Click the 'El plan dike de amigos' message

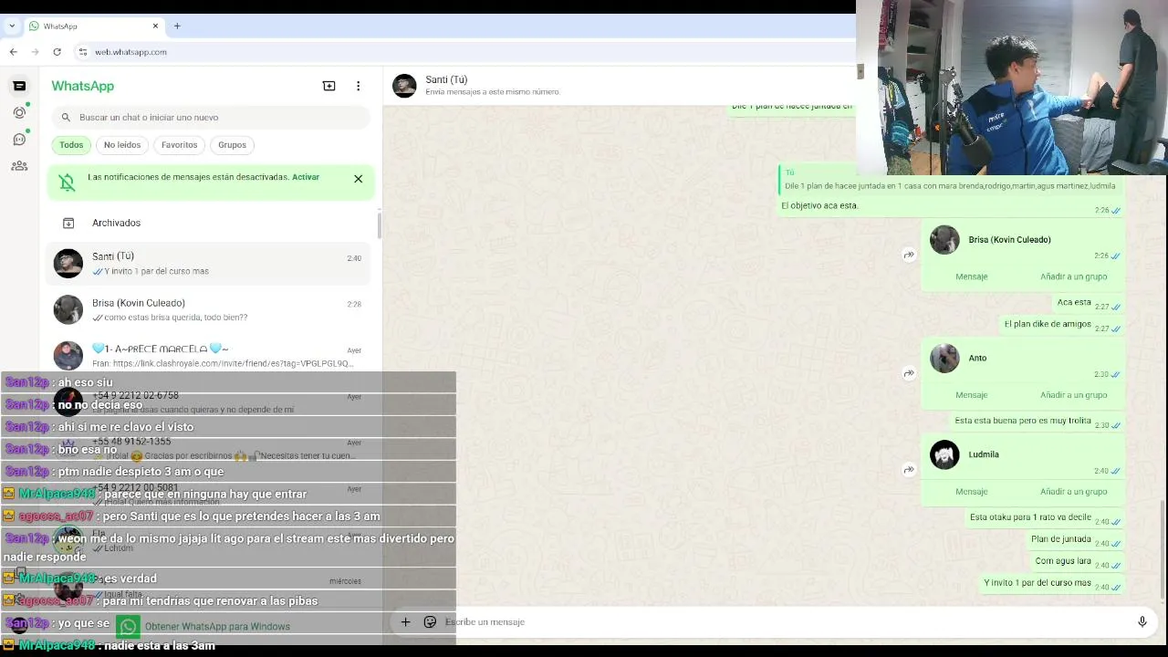click(1048, 324)
